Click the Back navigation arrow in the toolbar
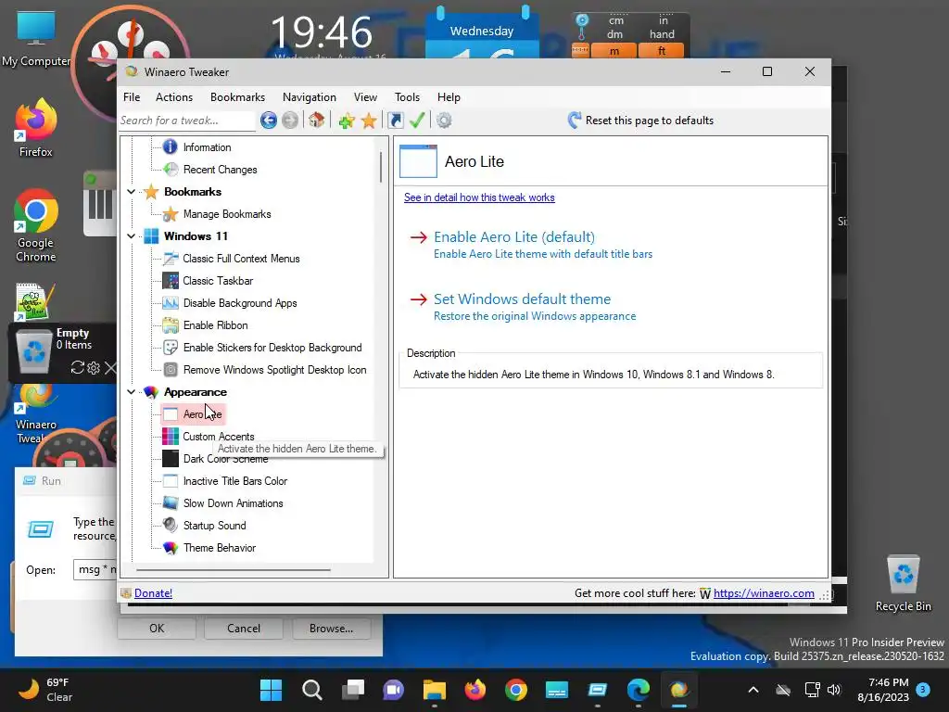This screenshot has width=949, height=712. point(269,121)
